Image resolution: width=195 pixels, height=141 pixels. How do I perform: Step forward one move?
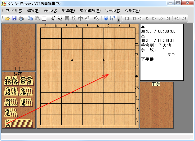[154, 18]
